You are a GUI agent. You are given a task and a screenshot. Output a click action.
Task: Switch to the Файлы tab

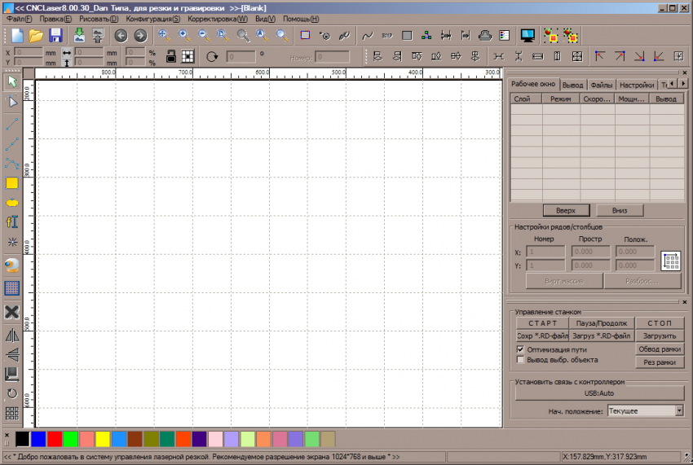(x=602, y=85)
